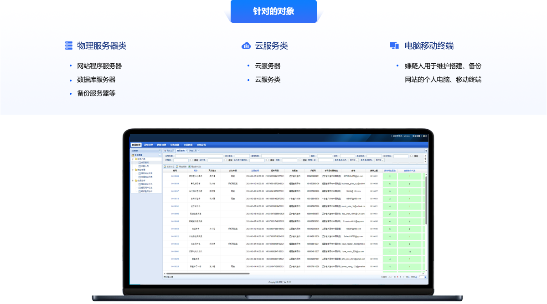Click the 导出报表 report icon
This screenshot has width=547, height=304.
click(x=177, y=167)
